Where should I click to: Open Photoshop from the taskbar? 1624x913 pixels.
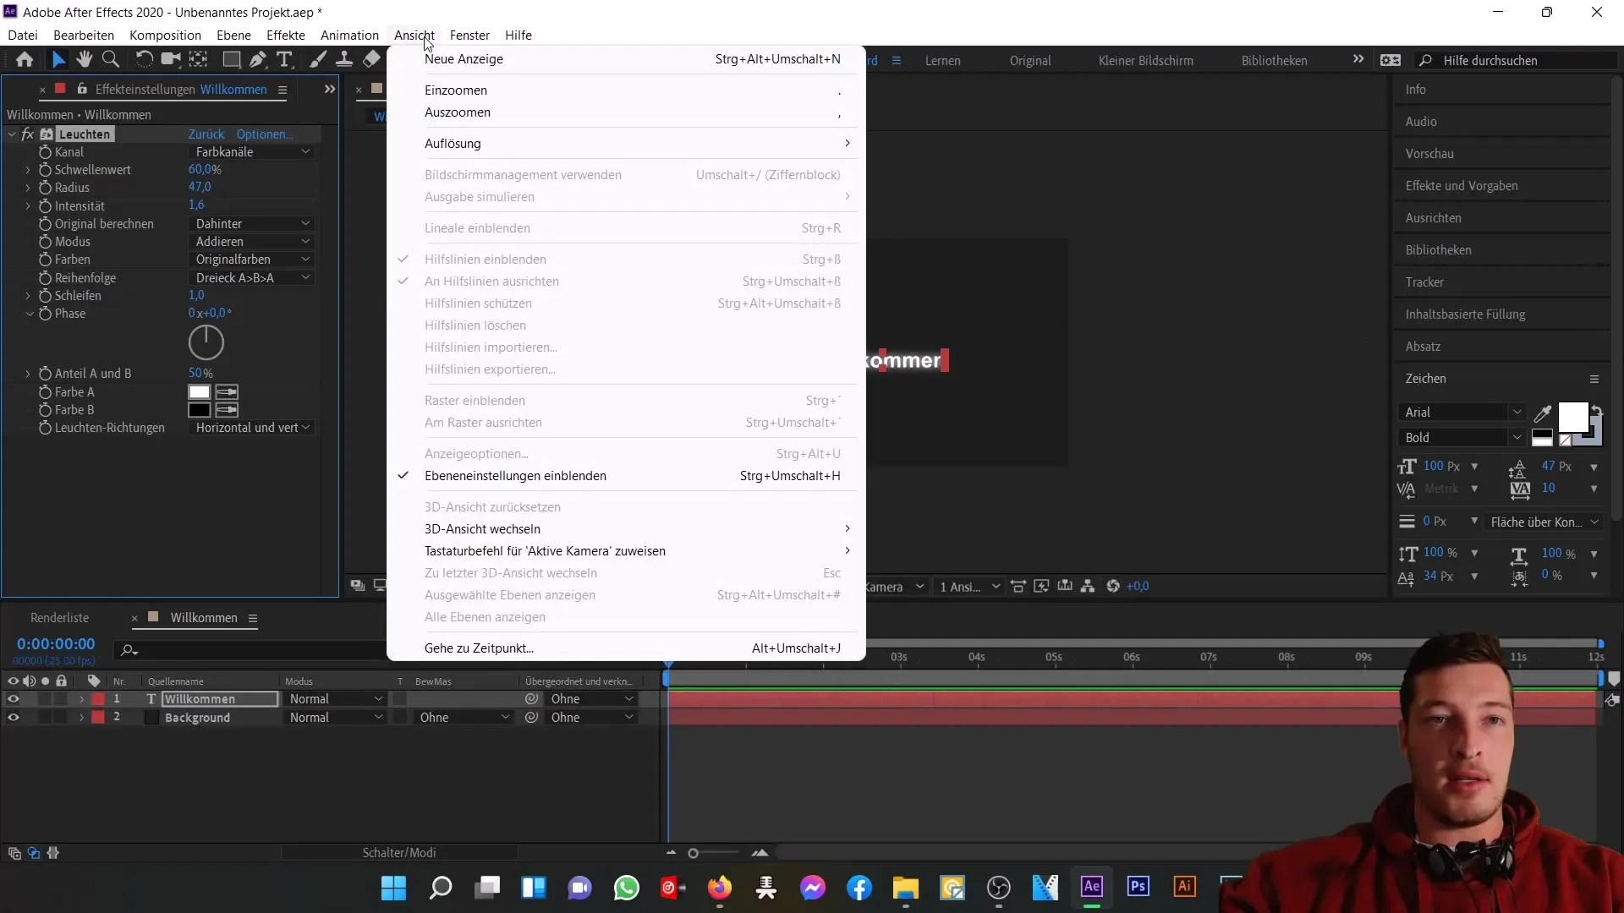[1138, 887]
